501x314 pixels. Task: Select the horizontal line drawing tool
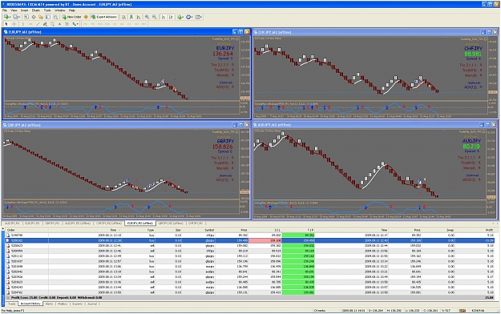30,24
